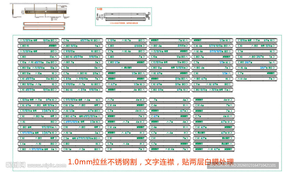Image resolution: width=283 pixels, height=173 pixels.
Task: Click the sign "< 1栋 … B2 >"
Action: tap(256, 52)
